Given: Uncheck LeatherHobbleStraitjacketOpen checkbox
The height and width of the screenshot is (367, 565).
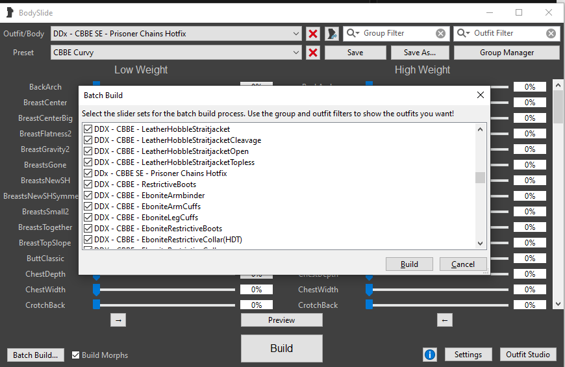Looking at the screenshot, I should click(x=88, y=151).
